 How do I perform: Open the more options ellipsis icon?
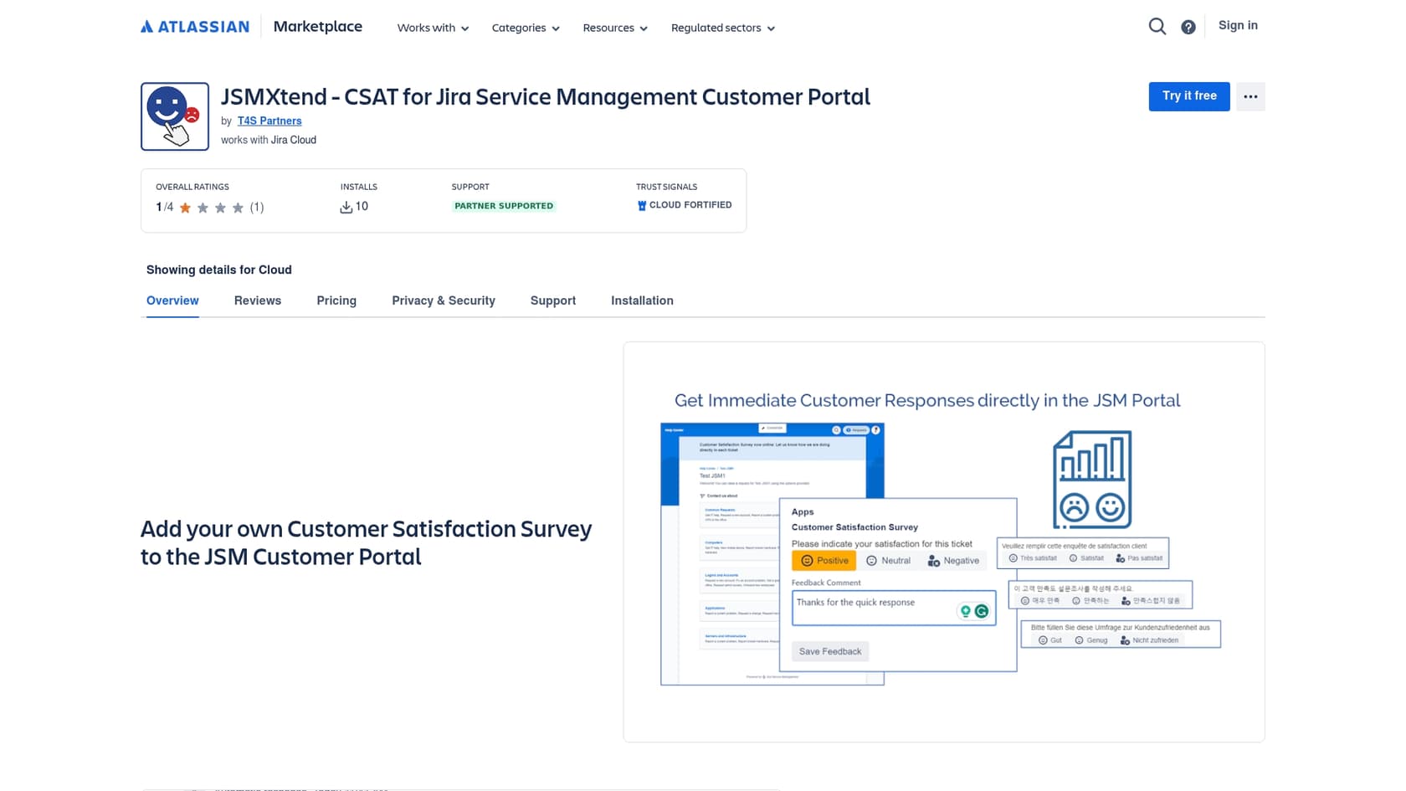(1250, 96)
